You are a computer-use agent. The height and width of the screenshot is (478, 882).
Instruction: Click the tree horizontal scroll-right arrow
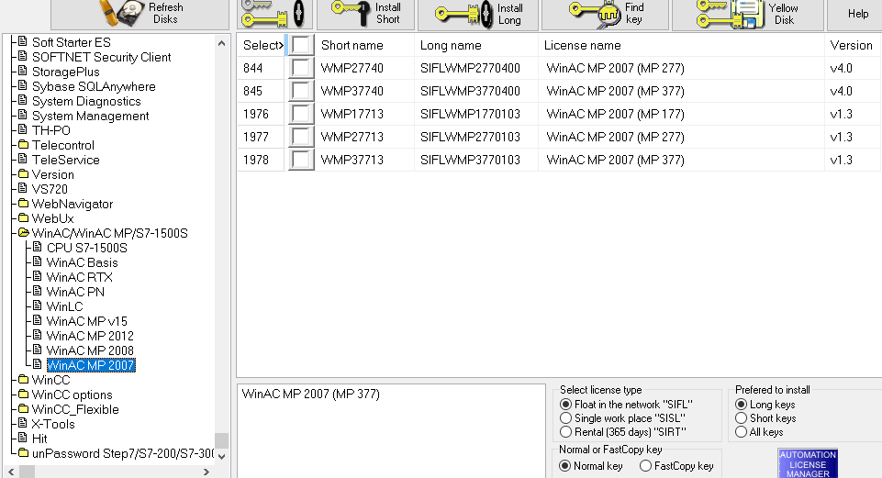point(207,472)
